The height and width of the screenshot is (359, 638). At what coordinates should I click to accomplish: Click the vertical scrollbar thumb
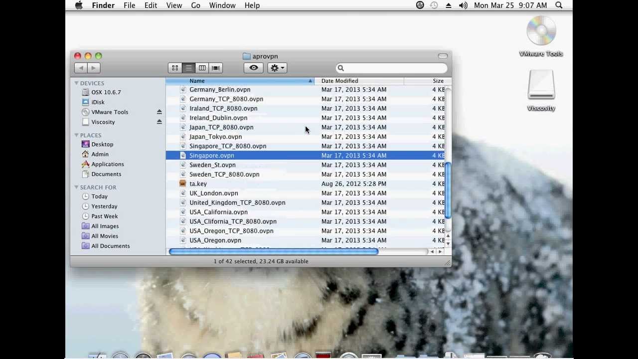point(448,190)
